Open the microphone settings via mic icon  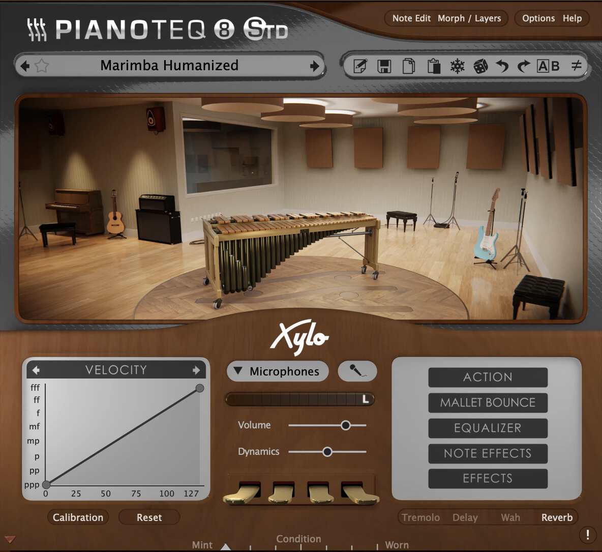coord(357,371)
